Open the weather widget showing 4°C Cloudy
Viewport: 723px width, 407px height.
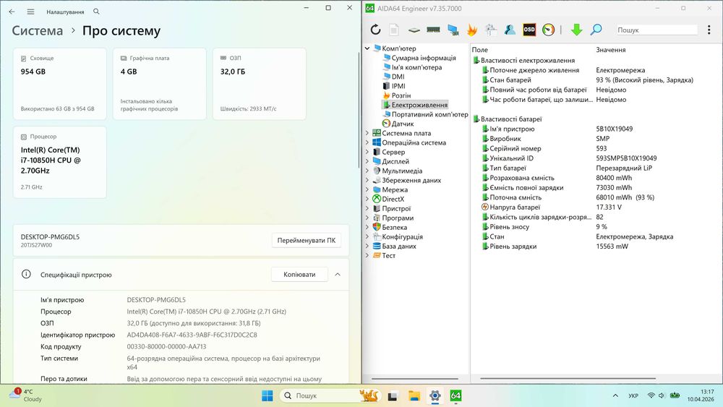(26, 395)
